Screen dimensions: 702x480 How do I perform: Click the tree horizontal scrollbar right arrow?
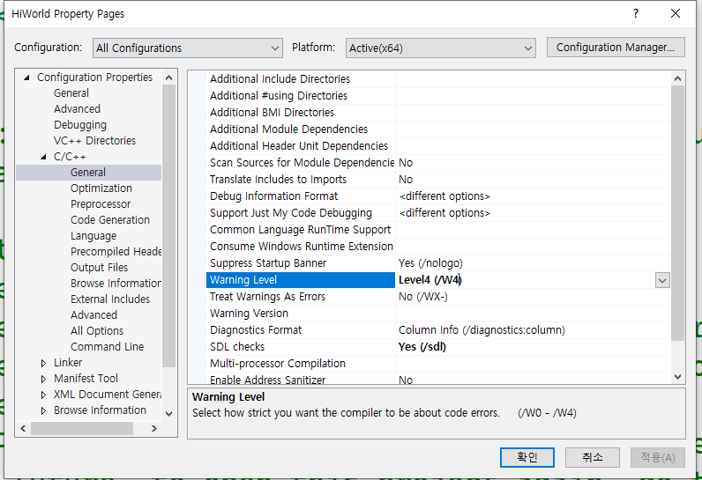[x=154, y=429]
